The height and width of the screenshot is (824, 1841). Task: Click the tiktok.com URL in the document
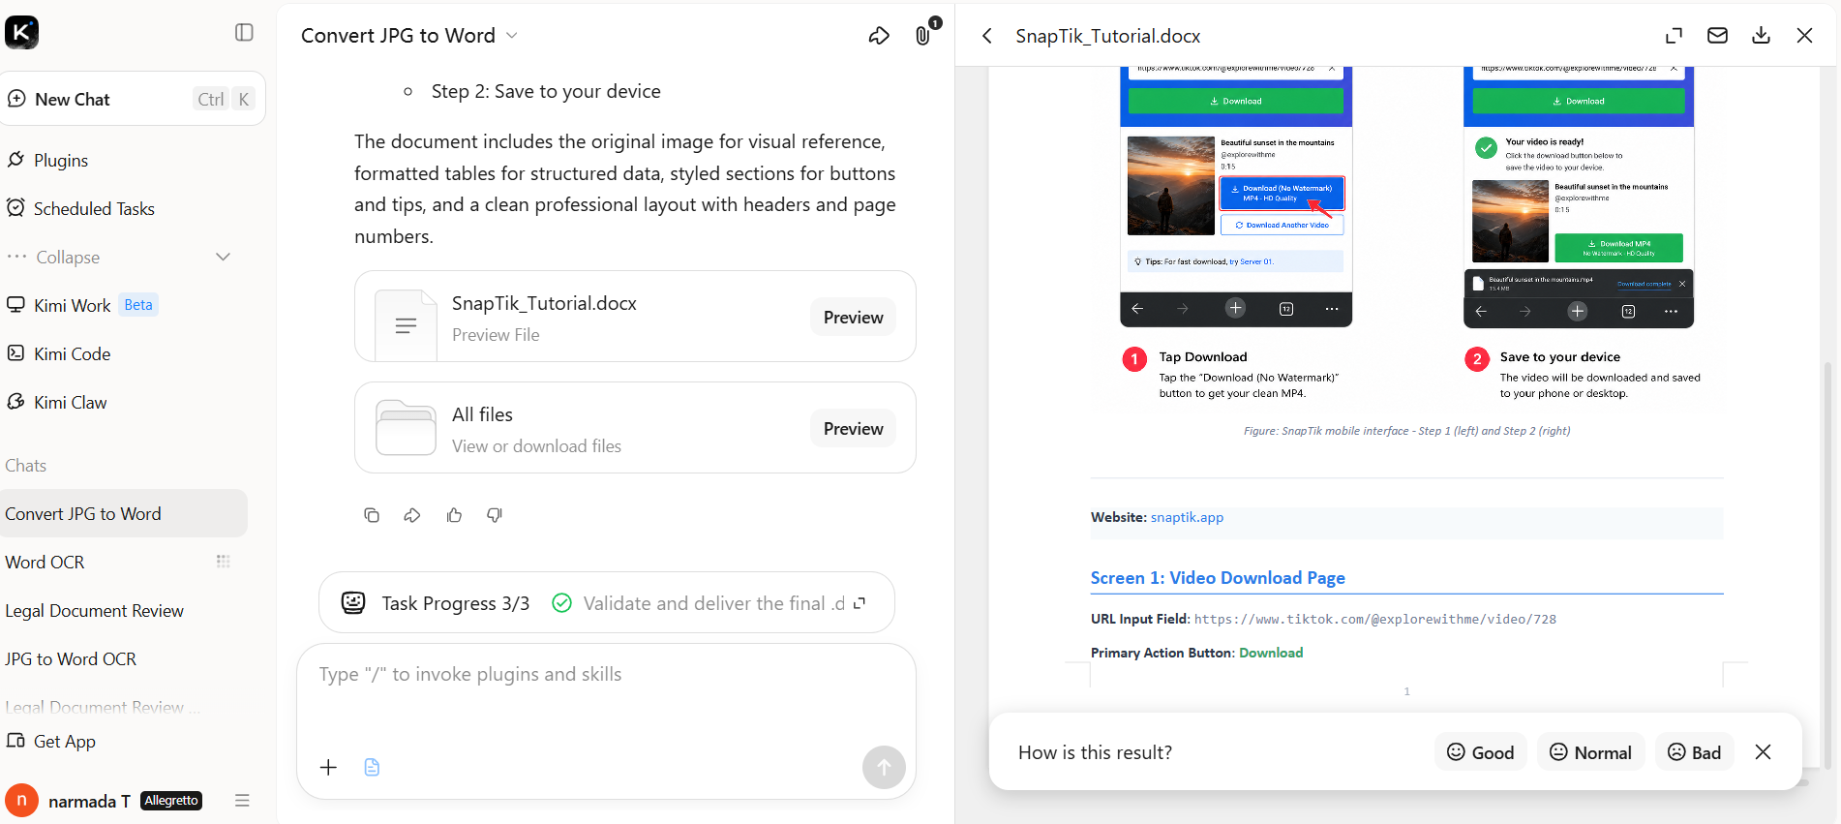1375,619
